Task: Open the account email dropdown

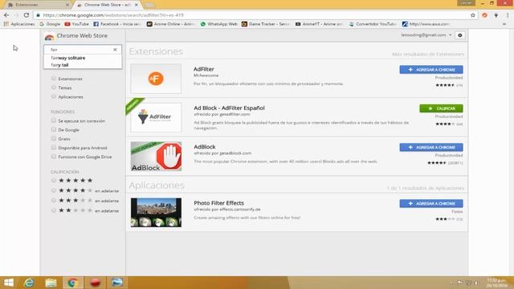Action: pos(426,35)
